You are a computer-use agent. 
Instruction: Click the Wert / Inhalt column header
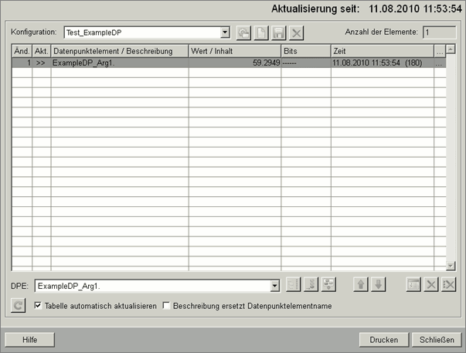click(x=235, y=51)
